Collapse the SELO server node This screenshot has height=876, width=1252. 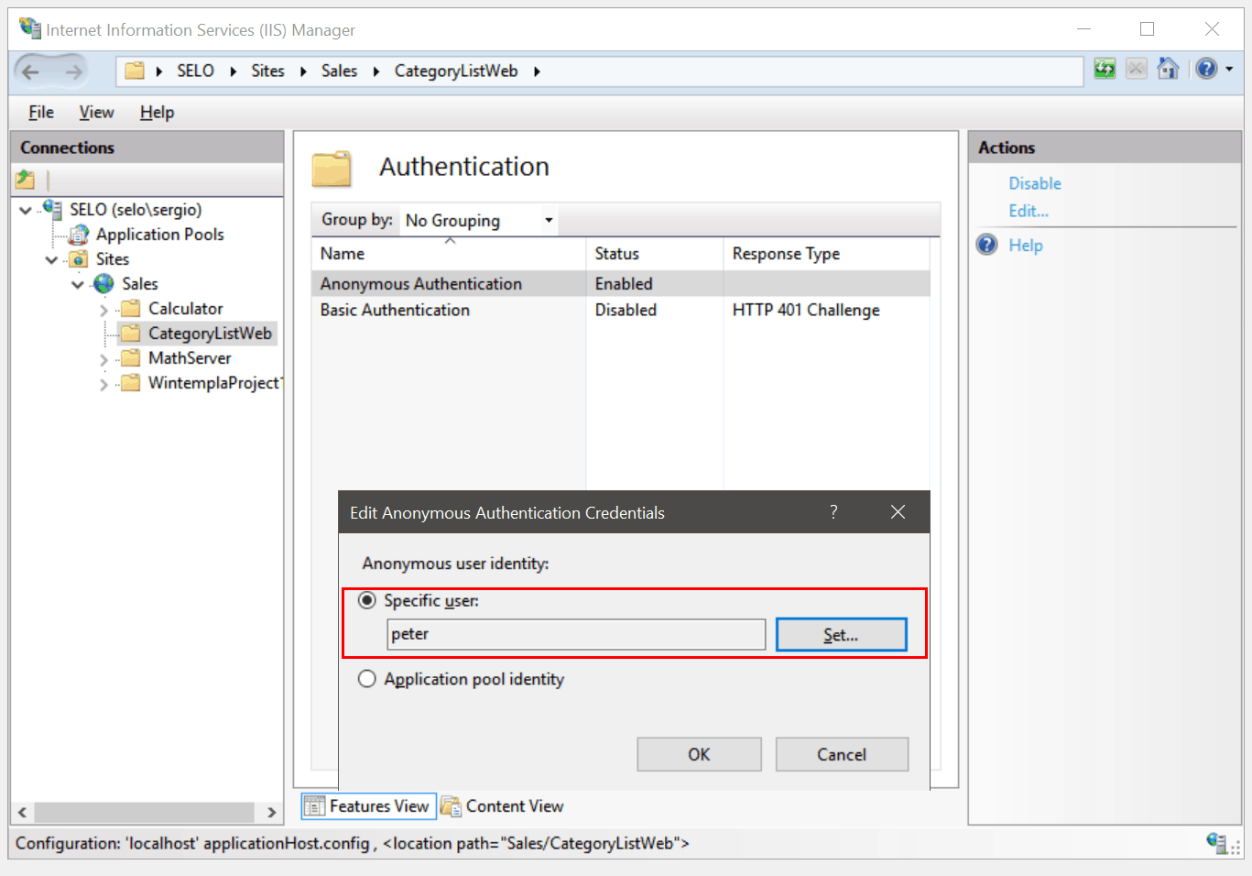26,211
